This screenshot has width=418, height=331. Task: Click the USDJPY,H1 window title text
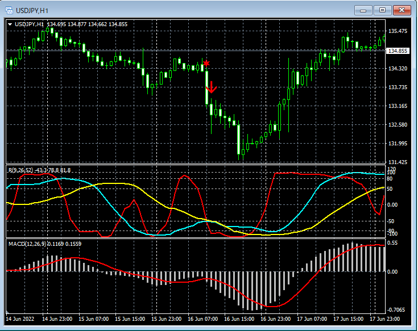pyautogui.click(x=32, y=10)
